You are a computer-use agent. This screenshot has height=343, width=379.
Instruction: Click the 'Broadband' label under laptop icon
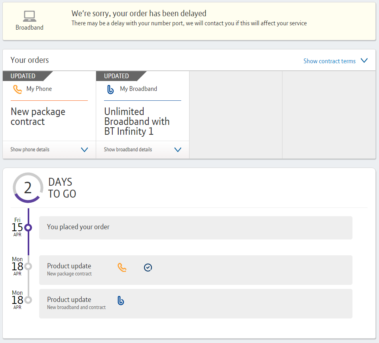click(30, 28)
